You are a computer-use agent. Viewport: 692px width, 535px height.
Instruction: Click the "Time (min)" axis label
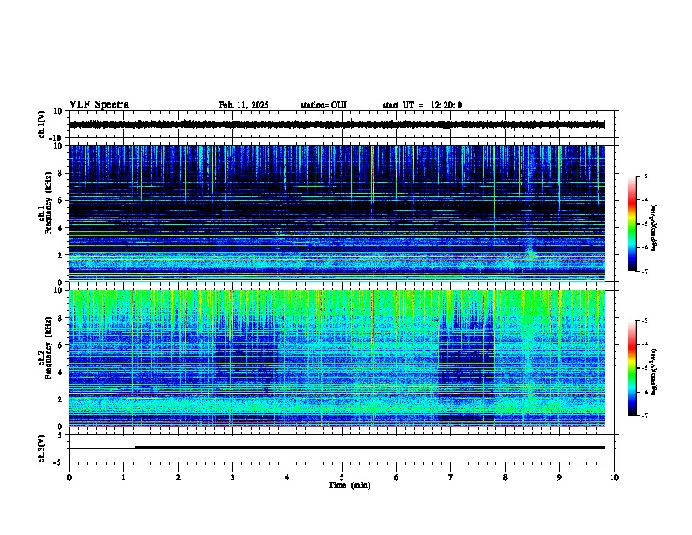349,485
